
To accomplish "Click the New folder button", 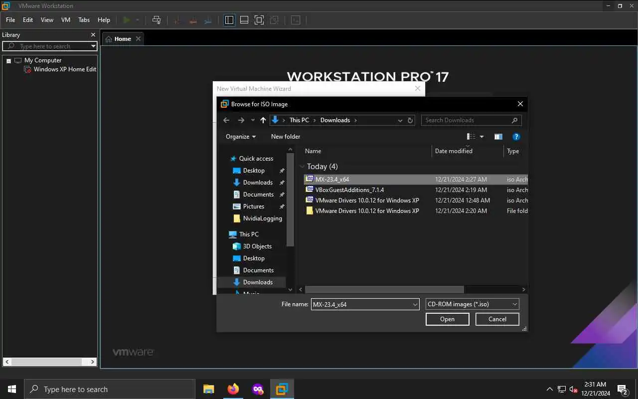I will coord(286,137).
